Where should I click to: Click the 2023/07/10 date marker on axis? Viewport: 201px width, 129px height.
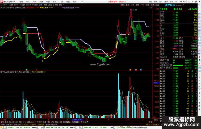[77, 120]
